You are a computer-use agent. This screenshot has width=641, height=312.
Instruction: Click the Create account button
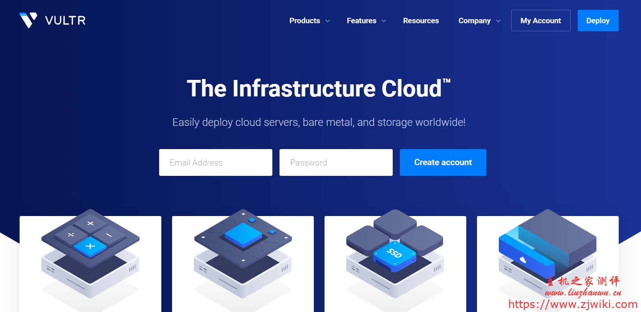pos(443,162)
